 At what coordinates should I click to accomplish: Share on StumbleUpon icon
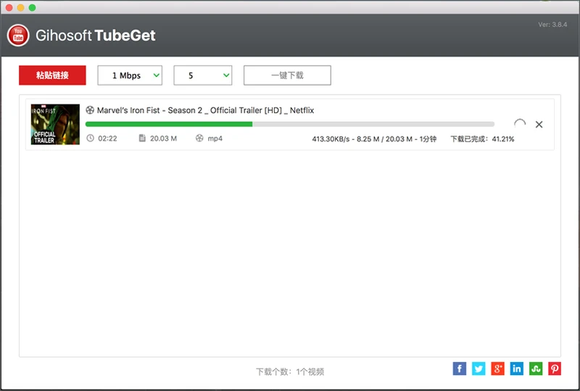coord(536,369)
